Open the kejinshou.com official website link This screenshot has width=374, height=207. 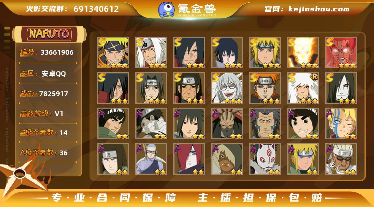[319, 9]
